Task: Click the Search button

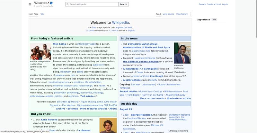Action: tap(123, 4)
